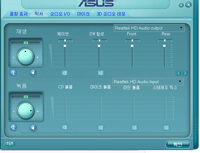Click the SW 합성 balance slider handle

click(x=99, y=40)
